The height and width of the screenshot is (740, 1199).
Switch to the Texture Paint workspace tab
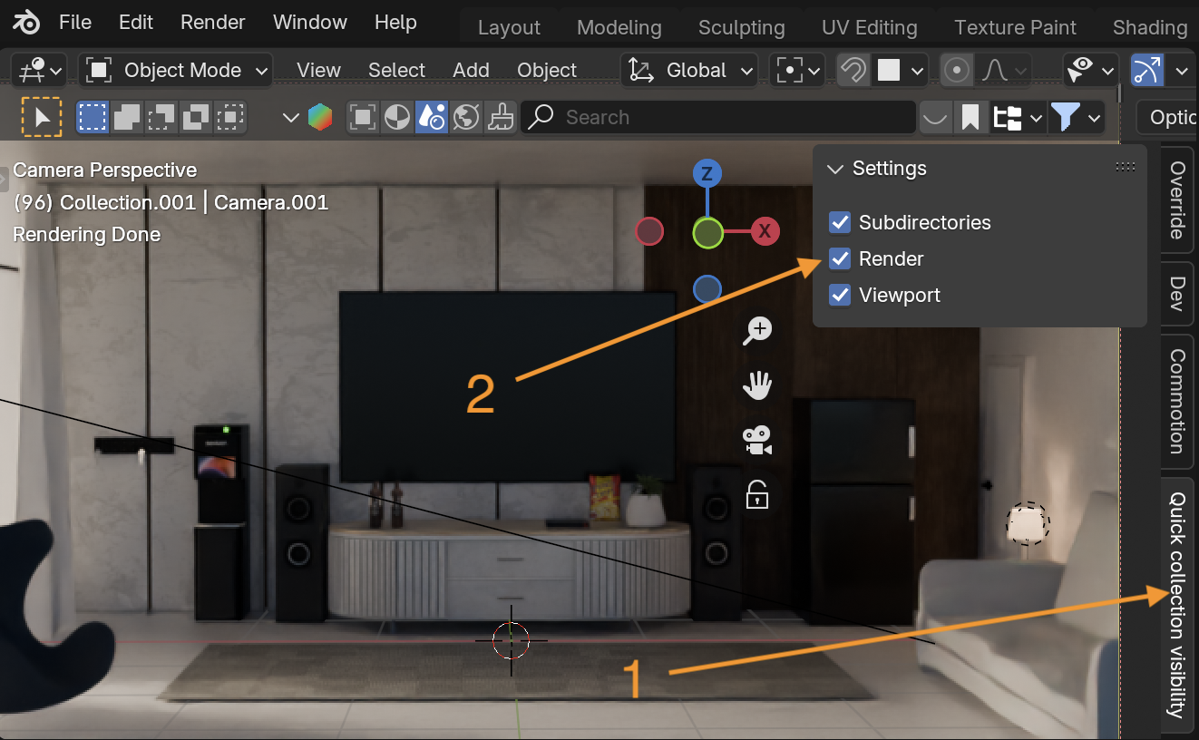[1016, 27]
